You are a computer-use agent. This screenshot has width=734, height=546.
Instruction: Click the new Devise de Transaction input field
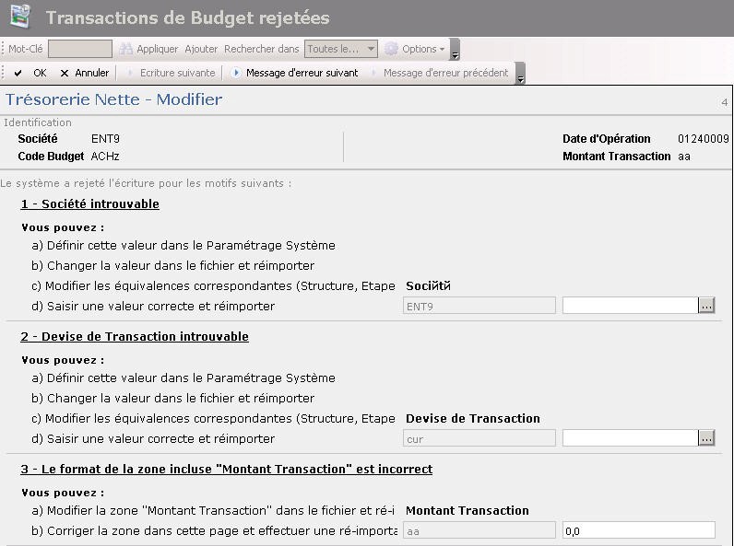coord(630,438)
